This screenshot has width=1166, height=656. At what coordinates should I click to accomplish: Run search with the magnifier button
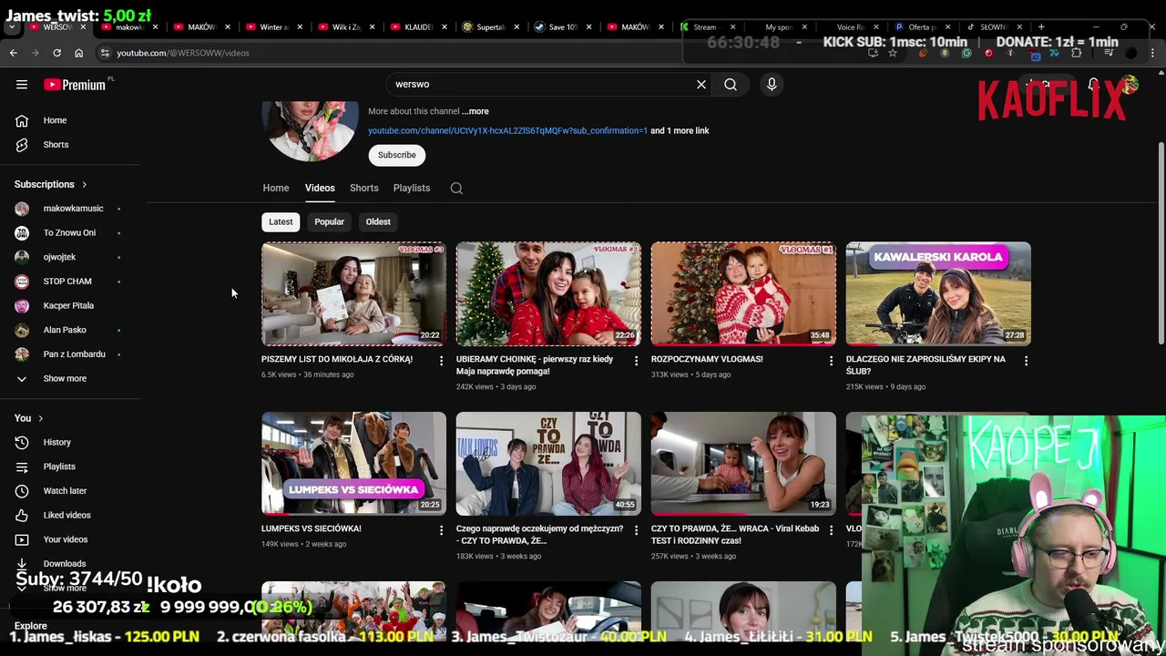(731, 85)
